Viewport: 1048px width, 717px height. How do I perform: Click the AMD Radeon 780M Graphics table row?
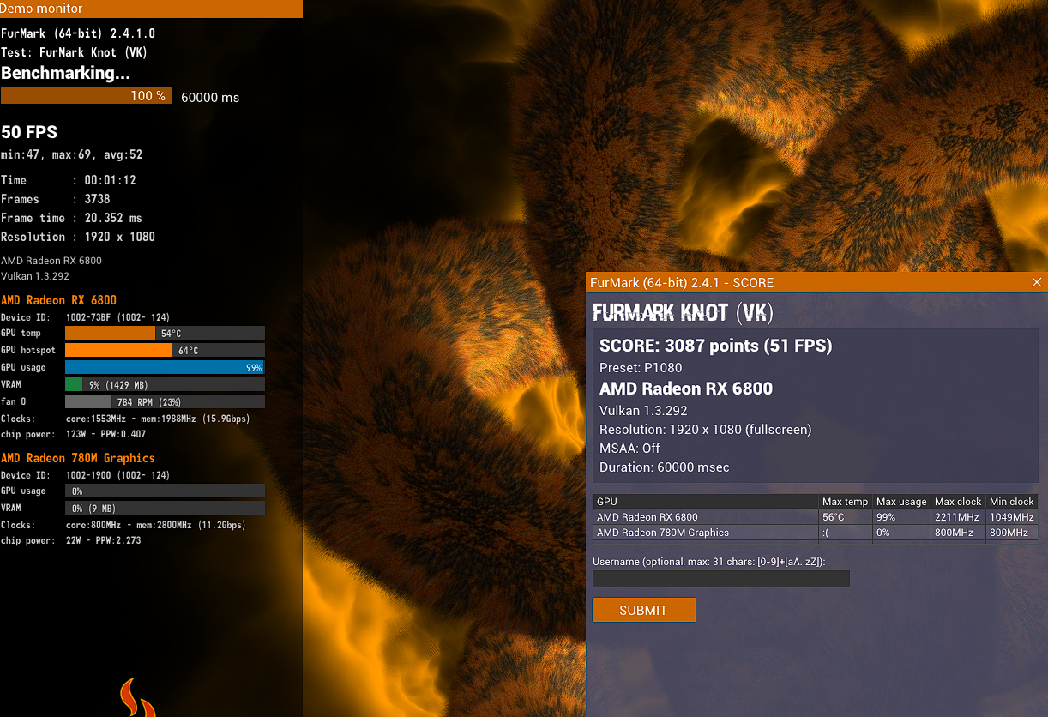816,533
